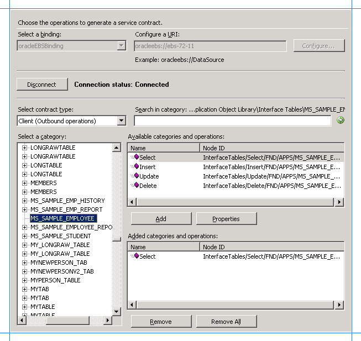This screenshot has width=361, height=341.
Task: Select the Insert operation row
Action: pos(236,167)
